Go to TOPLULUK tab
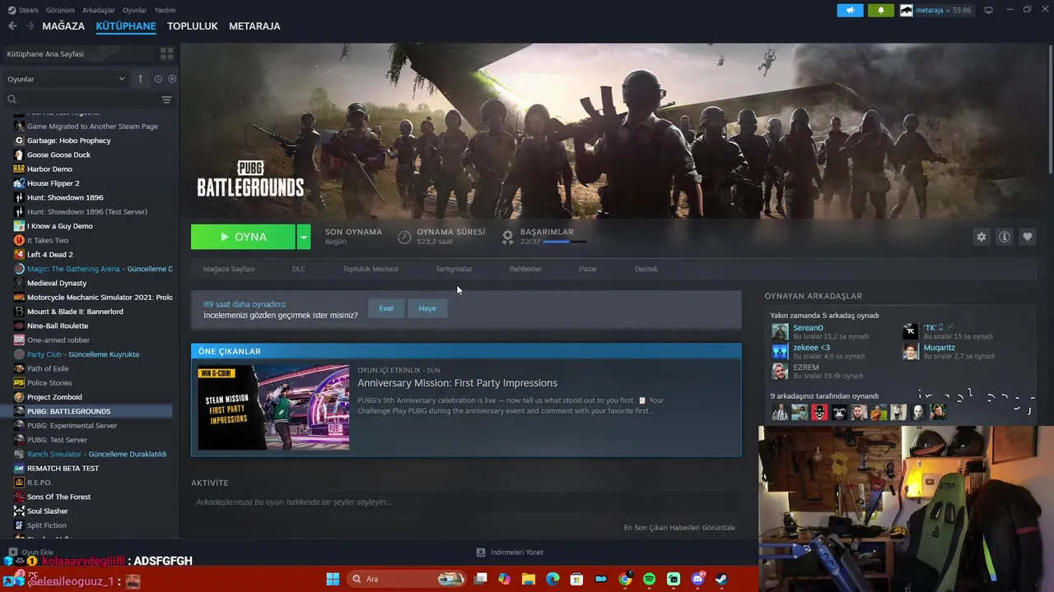 point(192,26)
